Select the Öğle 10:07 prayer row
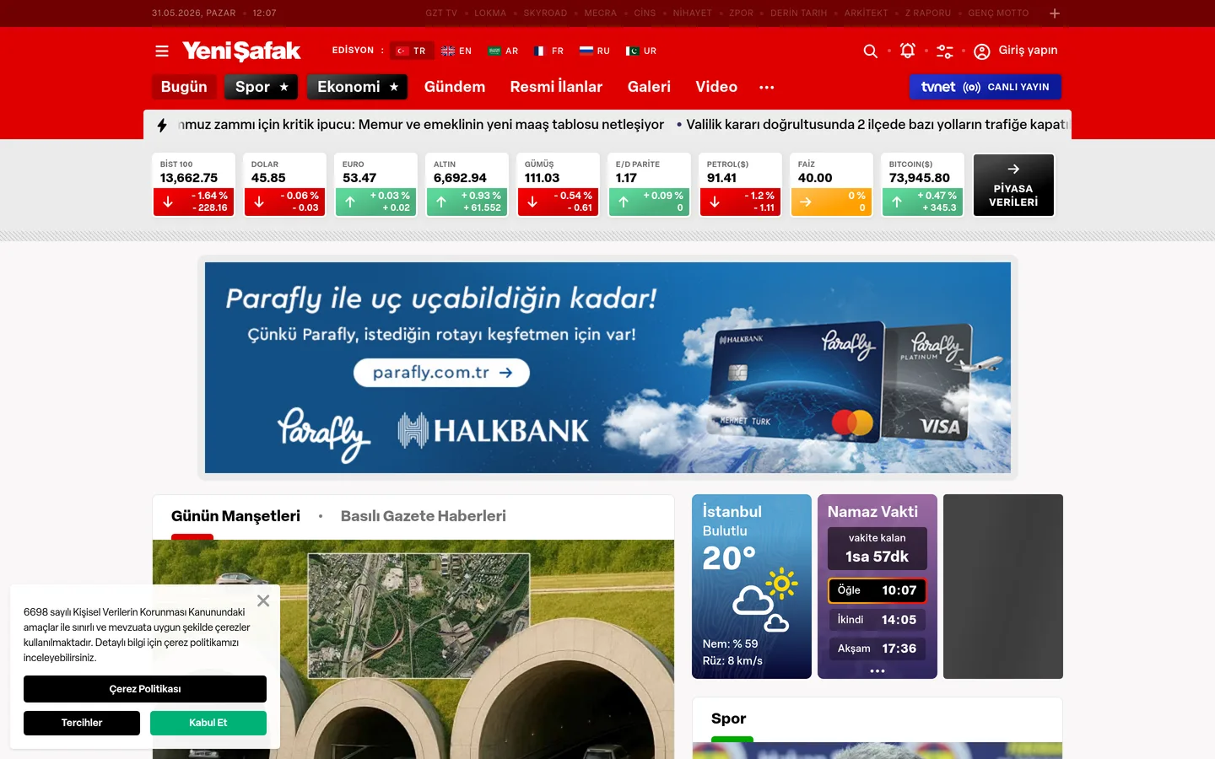 coord(877,590)
